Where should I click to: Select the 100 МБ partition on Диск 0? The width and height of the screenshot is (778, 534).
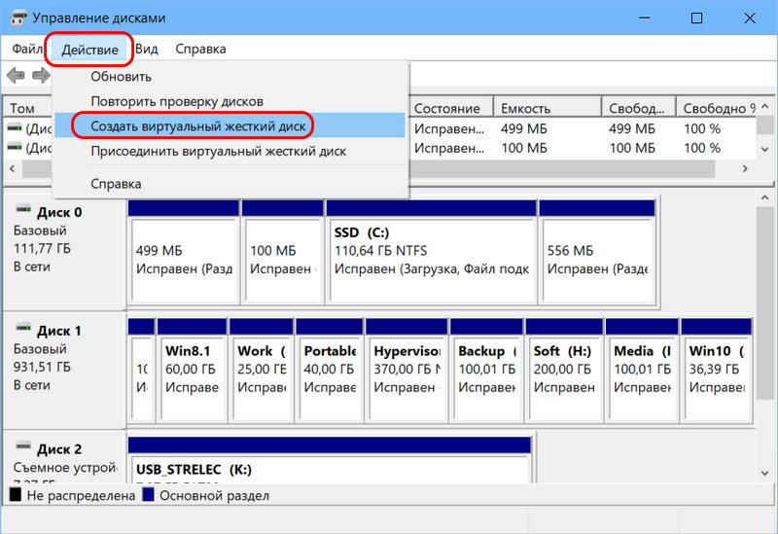tap(282, 253)
